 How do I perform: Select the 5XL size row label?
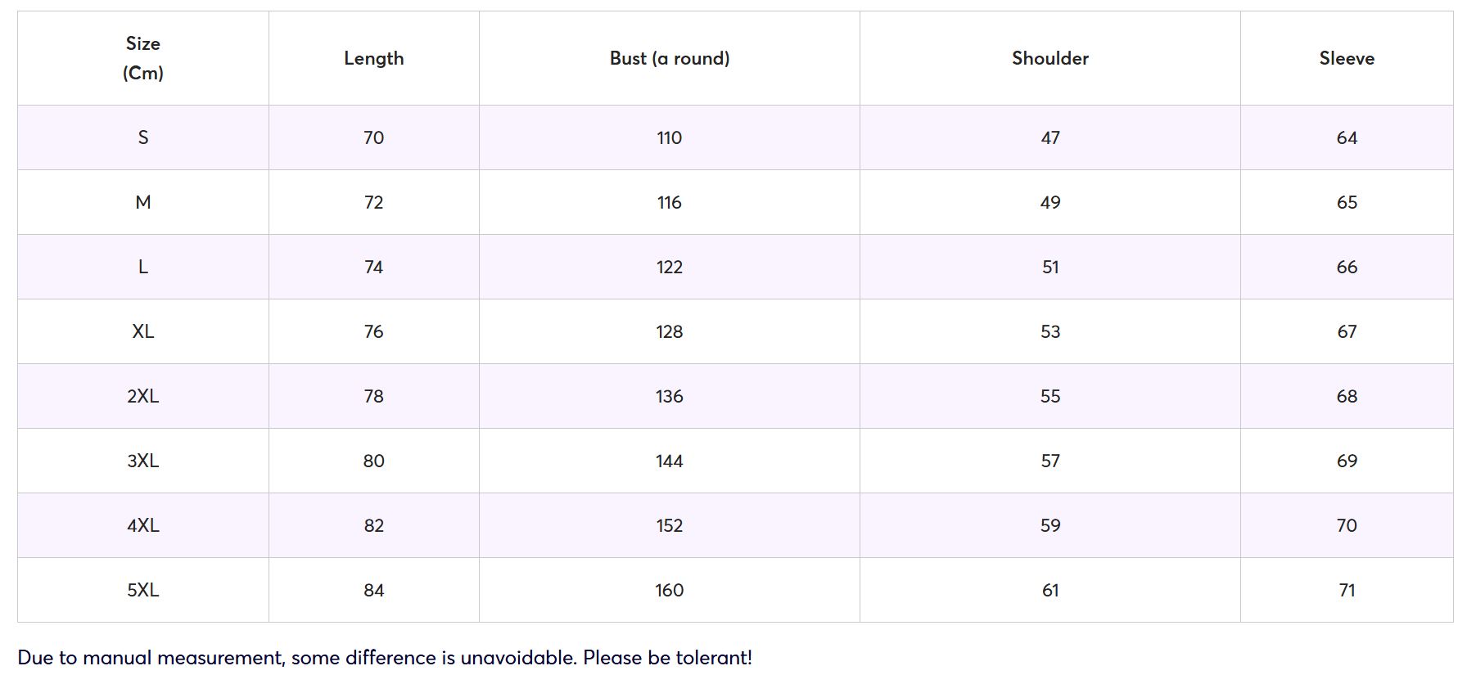coord(143,590)
